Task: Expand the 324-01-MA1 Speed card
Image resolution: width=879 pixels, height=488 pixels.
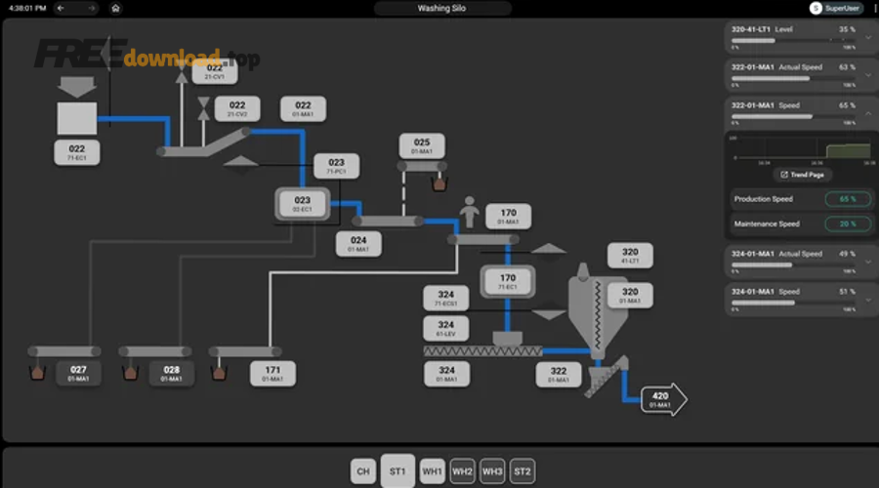Action: click(868, 300)
